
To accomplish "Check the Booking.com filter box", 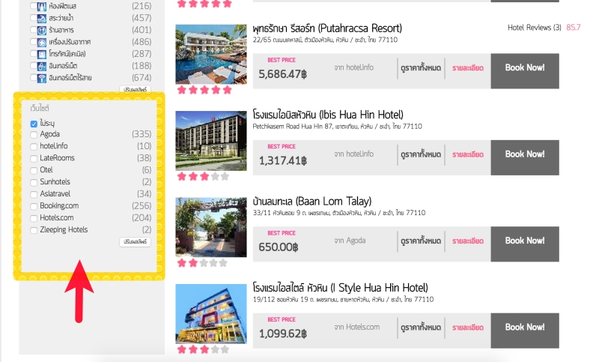I will point(34,206).
